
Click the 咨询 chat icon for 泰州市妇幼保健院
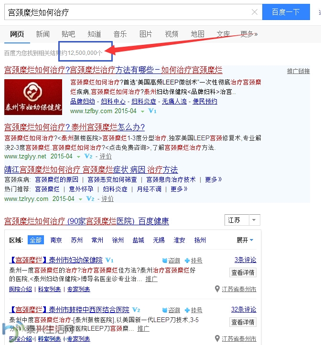point(165,261)
